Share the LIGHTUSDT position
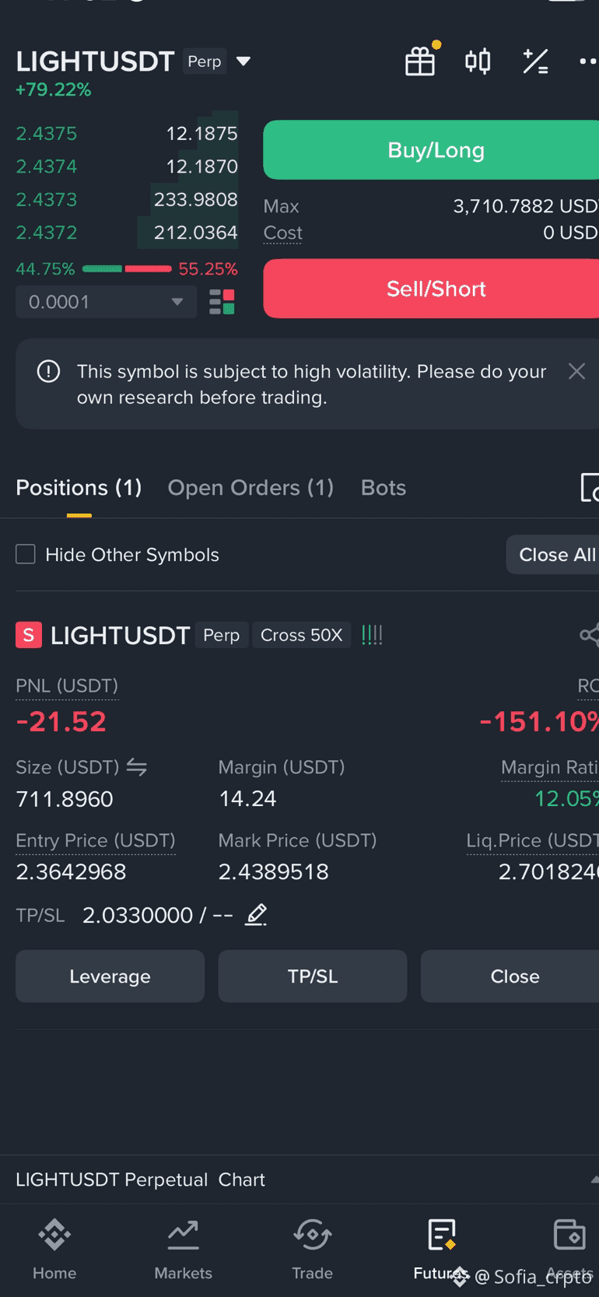This screenshot has width=599, height=1297. tap(589, 635)
